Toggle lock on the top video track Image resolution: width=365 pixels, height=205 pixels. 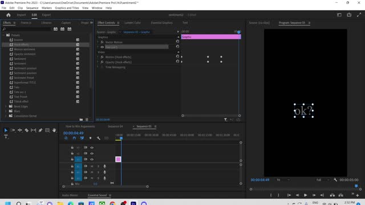click(x=72, y=147)
